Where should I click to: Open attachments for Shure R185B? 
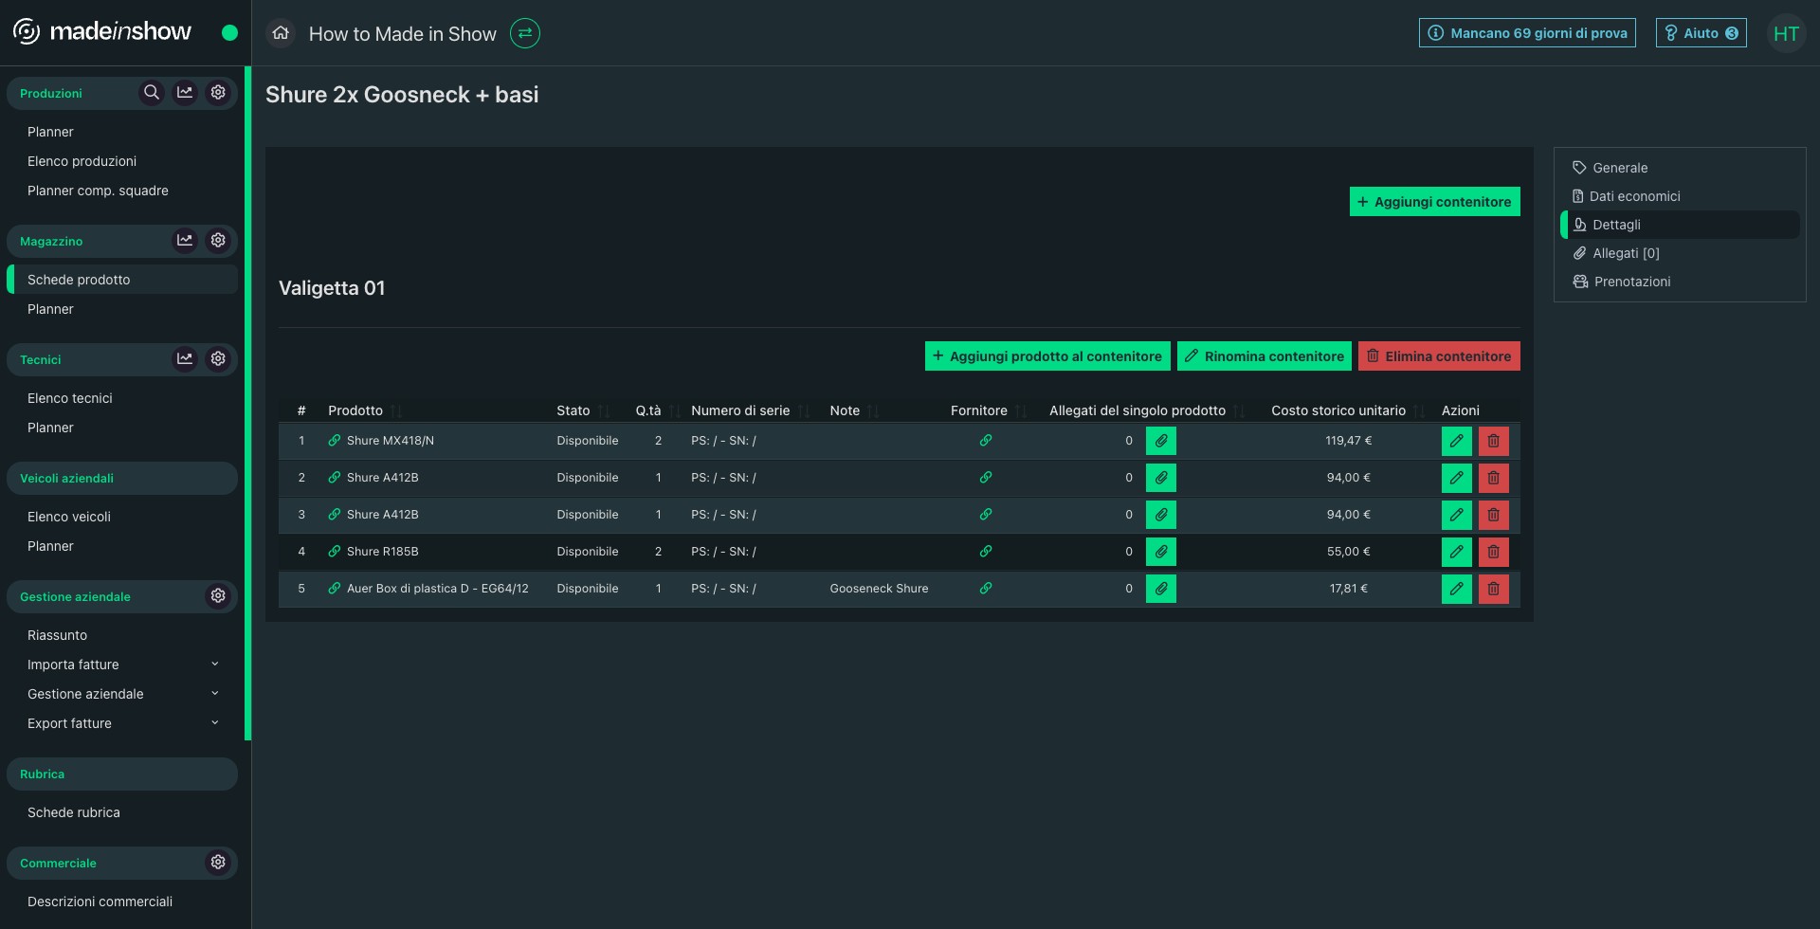pos(1161,552)
